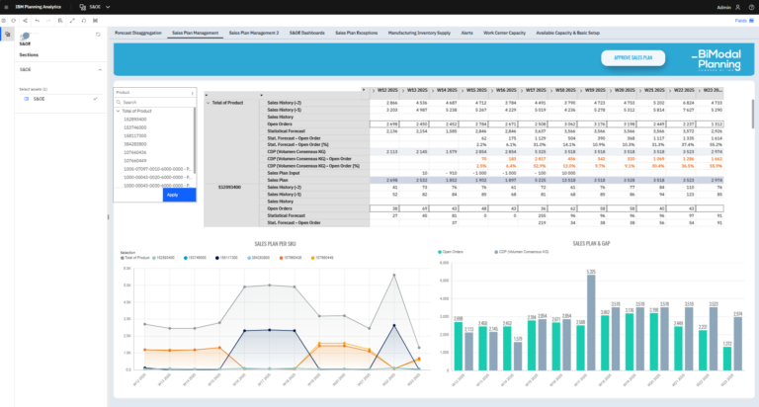Viewport: 759px width, 407px height.
Task: Expand the W22 2025 column chevron
Action: 670,91
